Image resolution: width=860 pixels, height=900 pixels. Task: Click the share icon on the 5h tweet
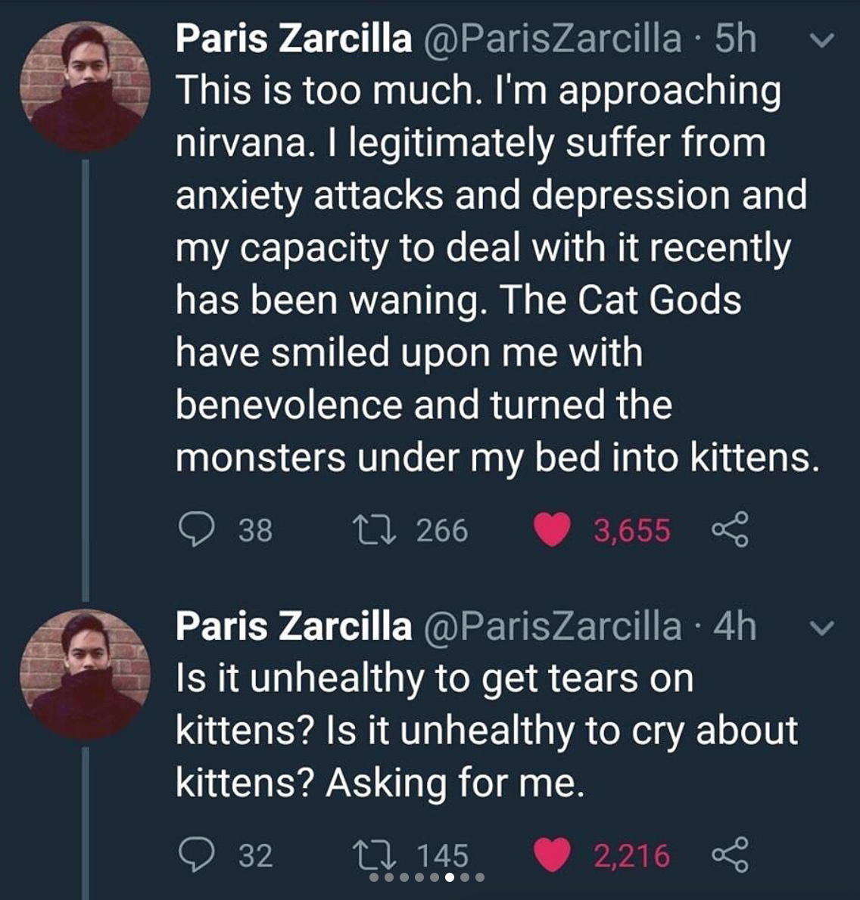(730, 529)
